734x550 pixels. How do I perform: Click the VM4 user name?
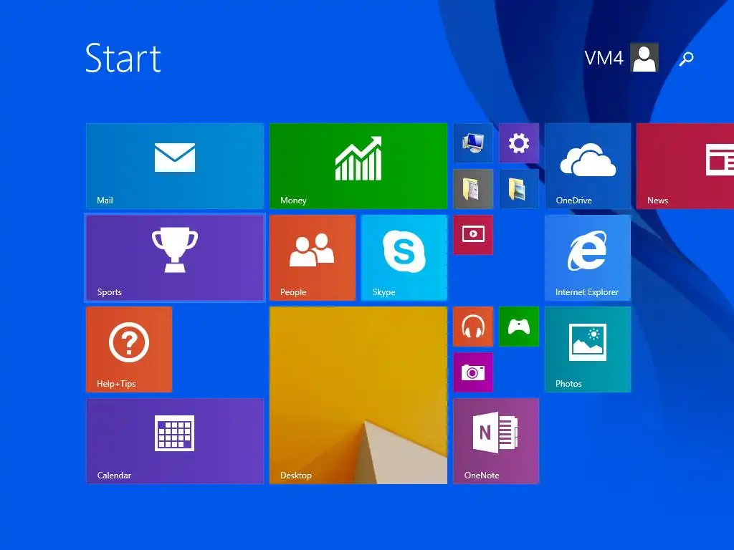[x=604, y=58]
